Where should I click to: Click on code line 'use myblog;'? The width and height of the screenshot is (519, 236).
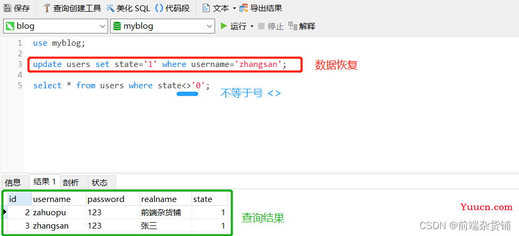tap(59, 43)
